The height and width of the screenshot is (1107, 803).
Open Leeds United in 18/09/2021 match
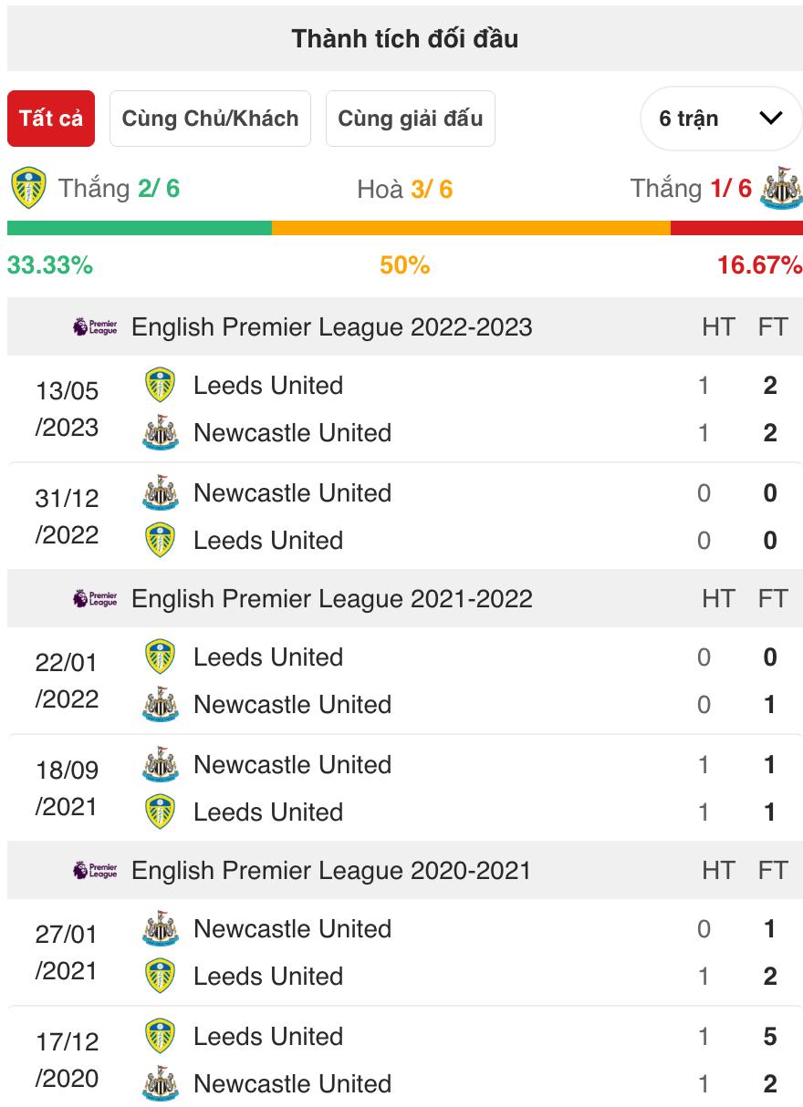point(268,812)
